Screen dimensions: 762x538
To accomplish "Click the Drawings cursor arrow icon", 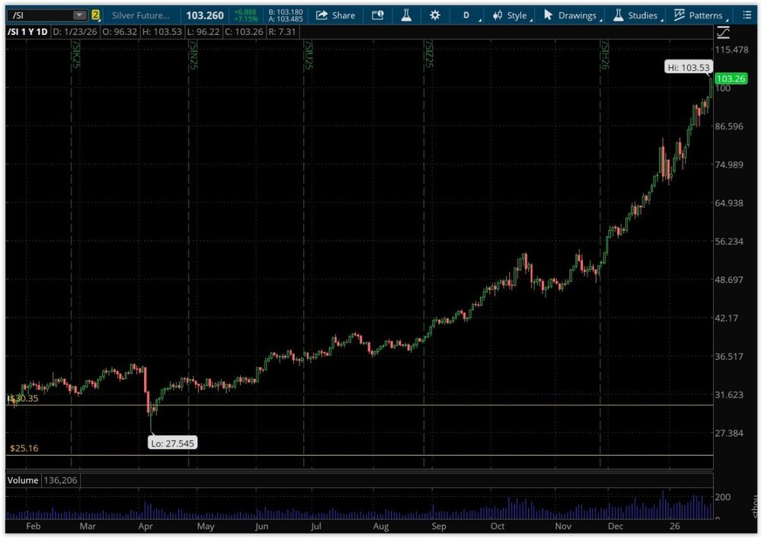I will (x=548, y=15).
